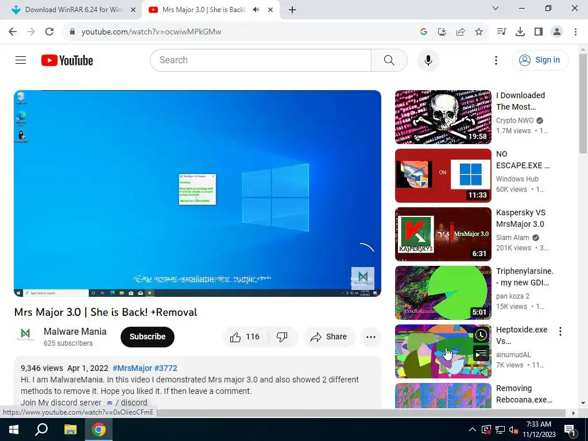Viewport: 588px width, 441px height.
Task: Click the address bar URL
Action: [151, 32]
